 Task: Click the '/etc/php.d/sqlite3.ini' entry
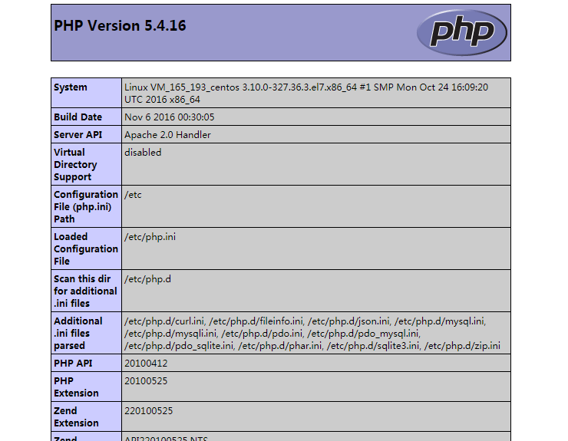point(373,346)
